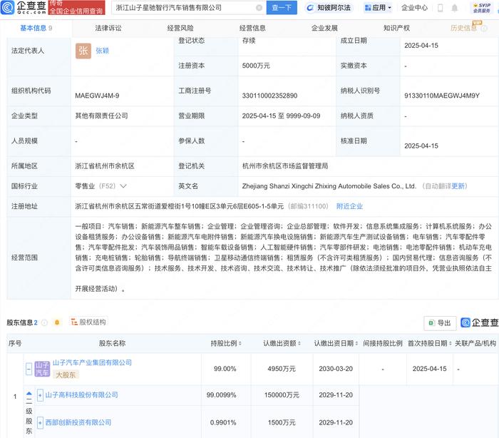Click business term 2025-04-15 至 9999-09-09

coord(281,116)
